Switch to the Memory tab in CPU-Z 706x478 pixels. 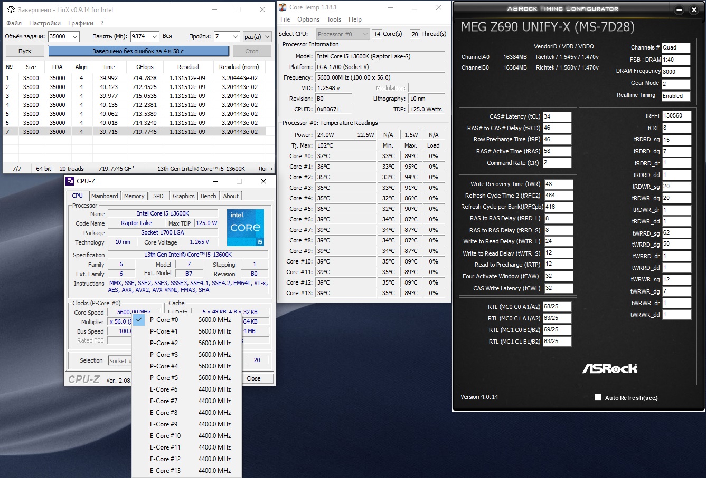134,196
